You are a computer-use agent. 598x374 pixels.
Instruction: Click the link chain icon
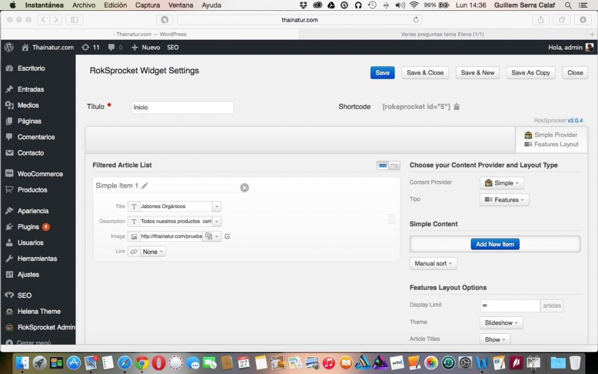point(134,252)
